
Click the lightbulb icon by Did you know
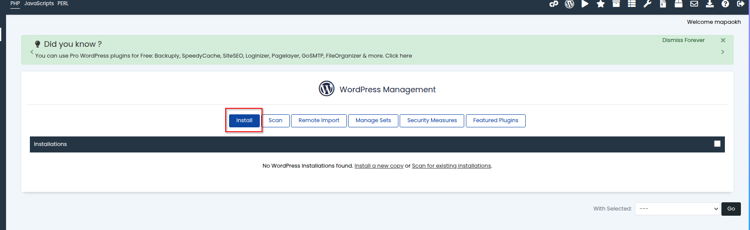click(38, 44)
